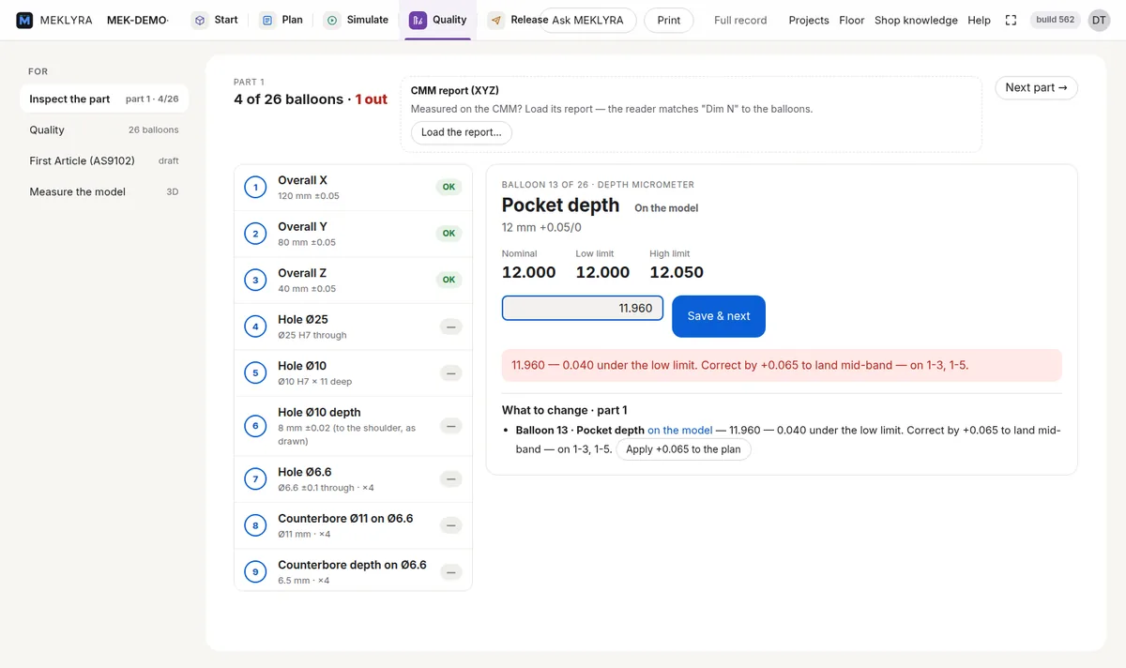Follow the 'on the model' link

pos(680,430)
